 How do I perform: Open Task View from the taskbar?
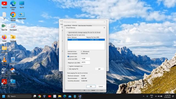click(x=35, y=96)
